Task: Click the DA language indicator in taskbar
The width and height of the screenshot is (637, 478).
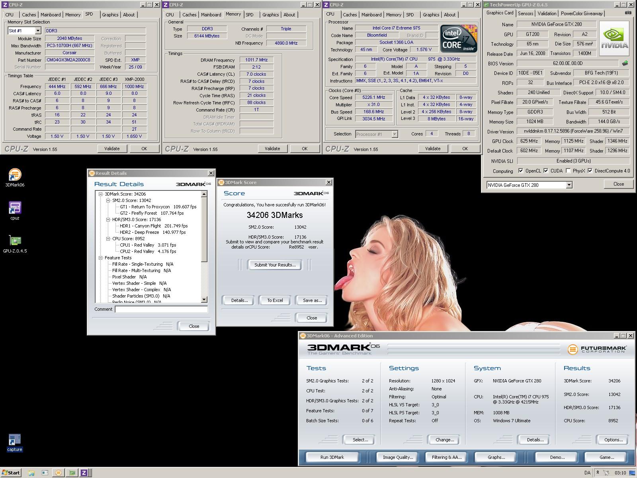Action: 587,473
